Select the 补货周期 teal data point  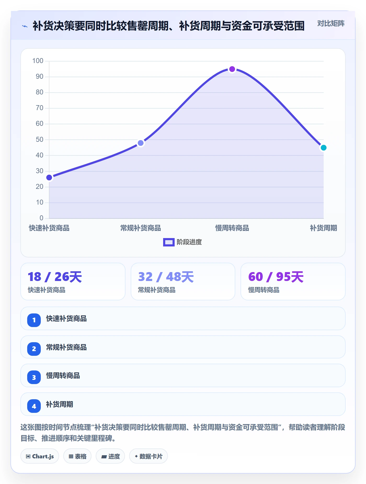click(323, 148)
